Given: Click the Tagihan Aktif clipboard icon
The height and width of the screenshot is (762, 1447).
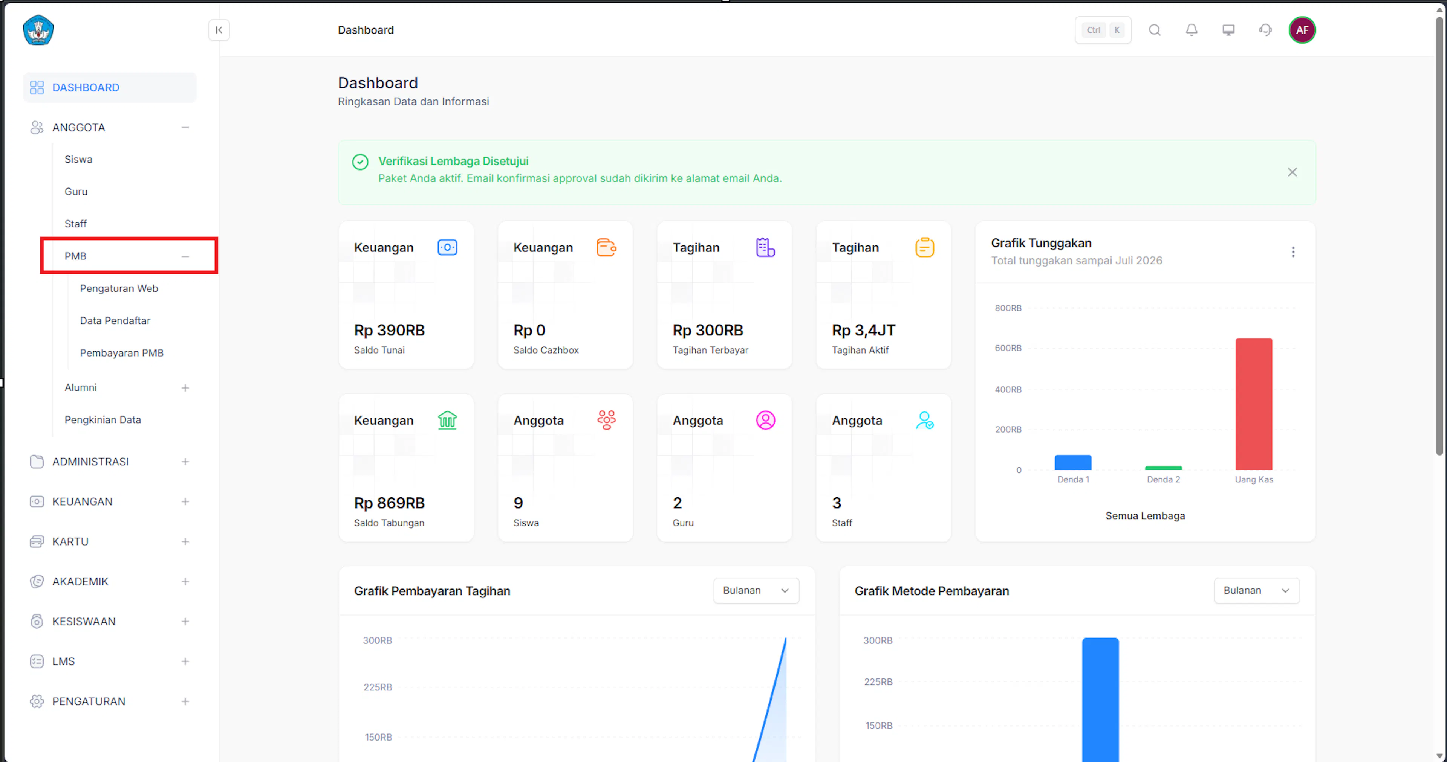Looking at the screenshot, I should (925, 247).
